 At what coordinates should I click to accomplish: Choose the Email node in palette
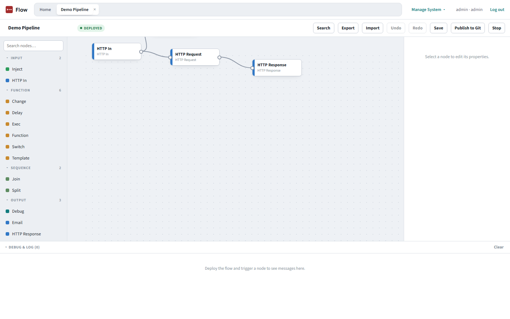pyautogui.click(x=33, y=223)
